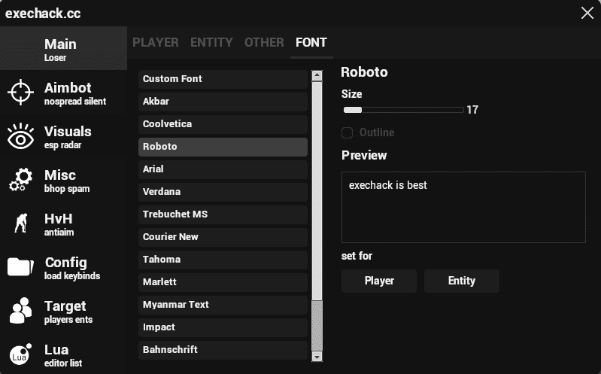
Task: Open the Misc gears section
Action: point(63,181)
